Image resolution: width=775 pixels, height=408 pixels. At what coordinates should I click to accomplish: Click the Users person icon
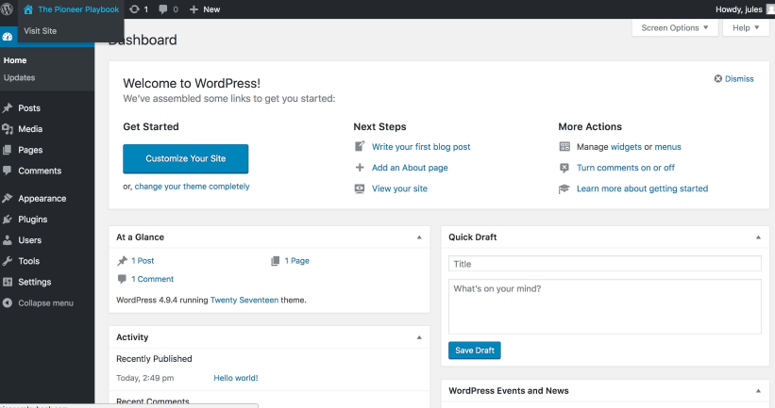tap(7, 239)
